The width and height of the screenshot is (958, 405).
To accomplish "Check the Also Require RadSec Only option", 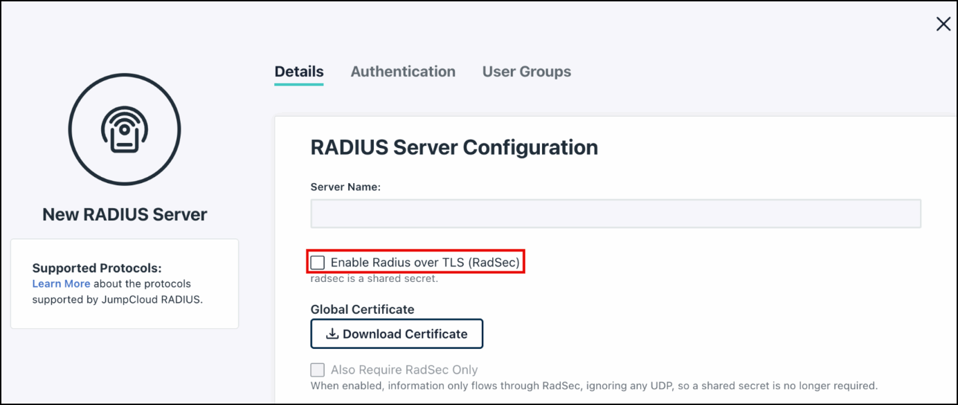I will pyautogui.click(x=317, y=369).
